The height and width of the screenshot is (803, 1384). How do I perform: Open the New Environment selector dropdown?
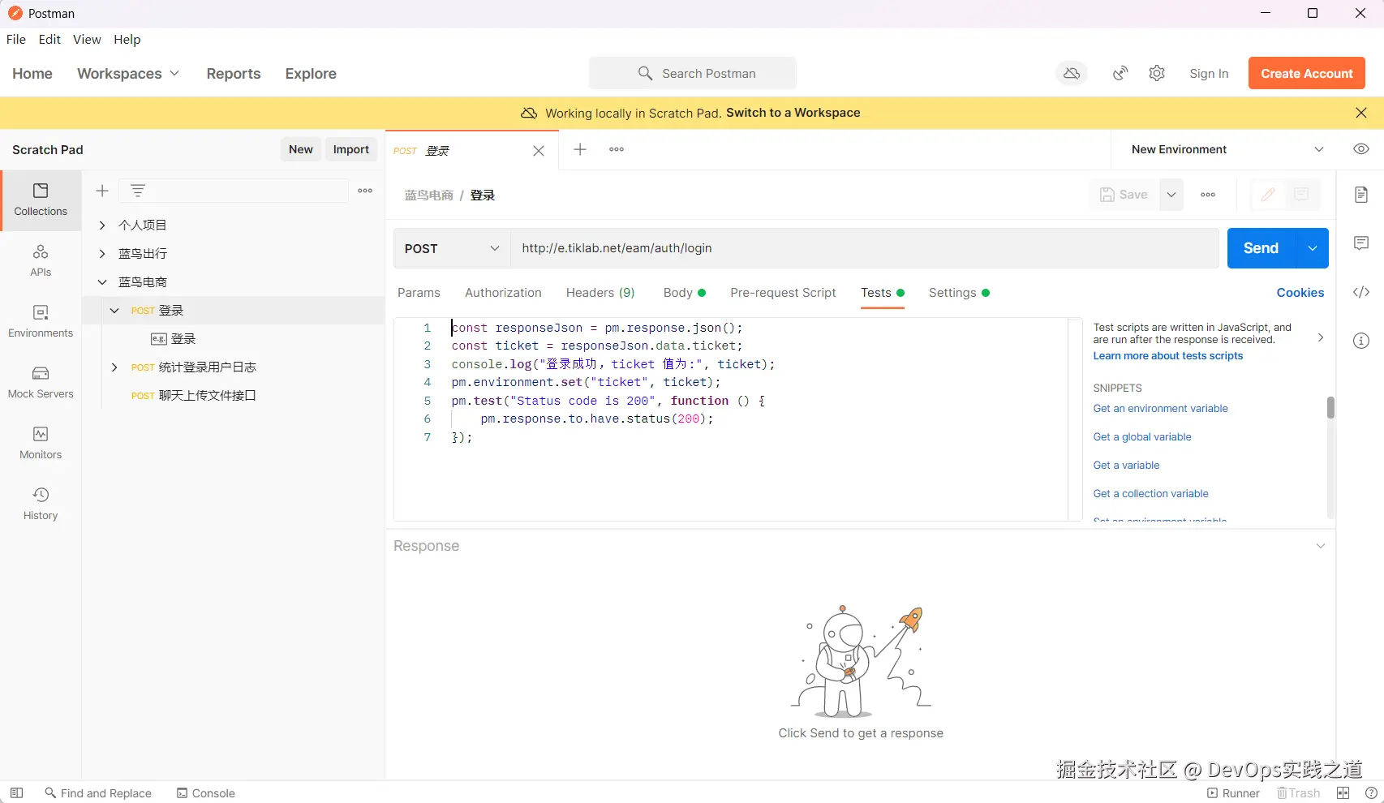click(1227, 149)
